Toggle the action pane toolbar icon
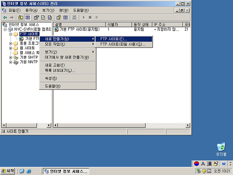 [65, 17]
